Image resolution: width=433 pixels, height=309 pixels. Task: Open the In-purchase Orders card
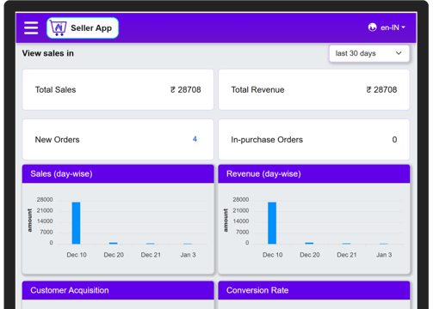[314, 140]
